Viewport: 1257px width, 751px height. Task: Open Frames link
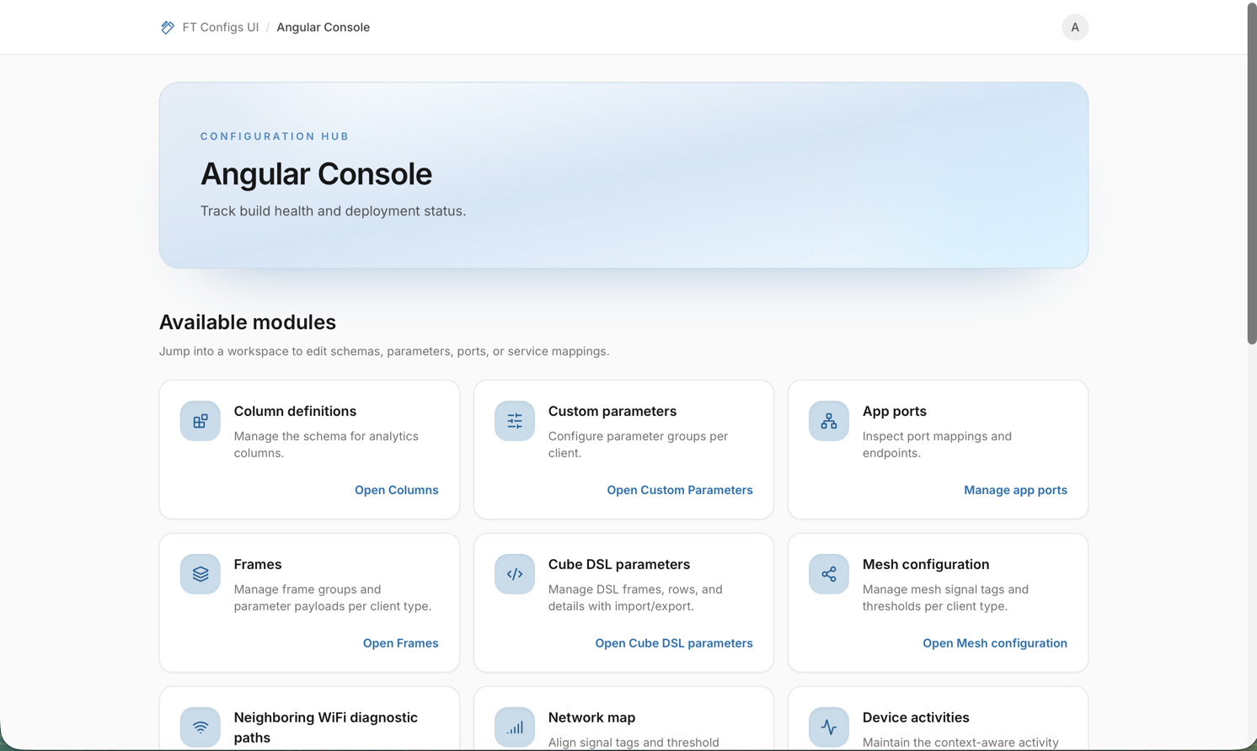(x=400, y=643)
